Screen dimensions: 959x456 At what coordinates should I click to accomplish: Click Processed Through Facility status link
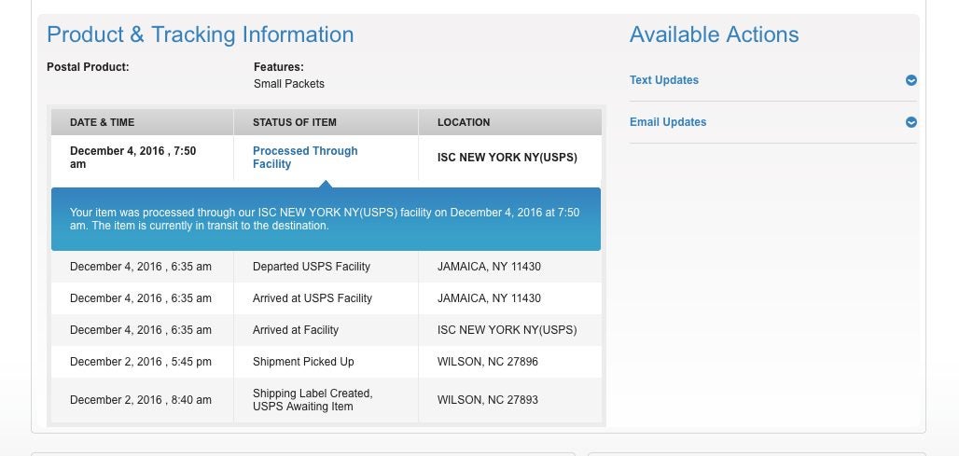304,158
